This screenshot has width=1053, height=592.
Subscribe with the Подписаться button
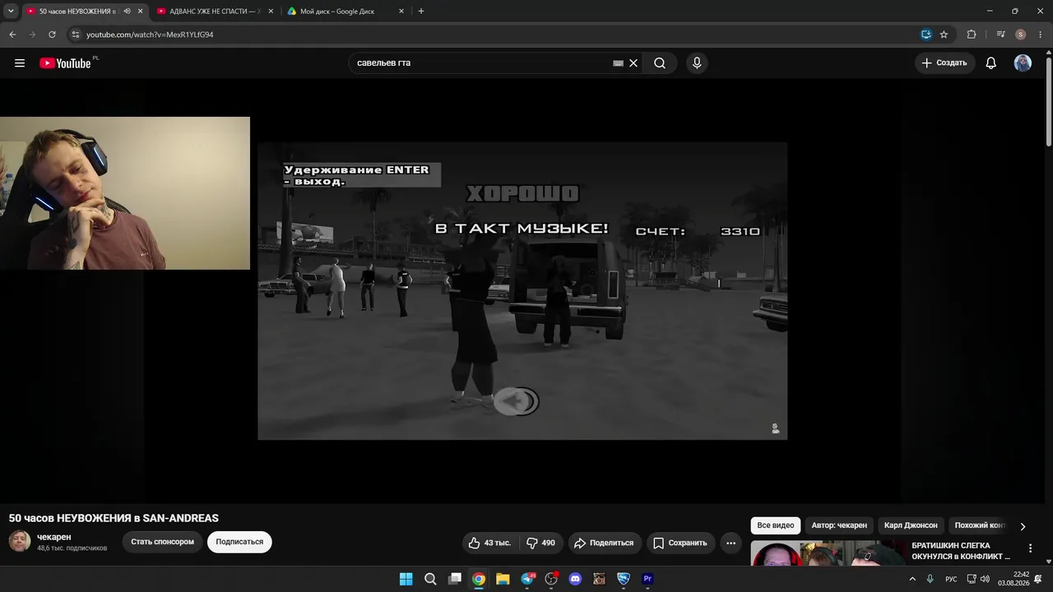[x=239, y=542]
